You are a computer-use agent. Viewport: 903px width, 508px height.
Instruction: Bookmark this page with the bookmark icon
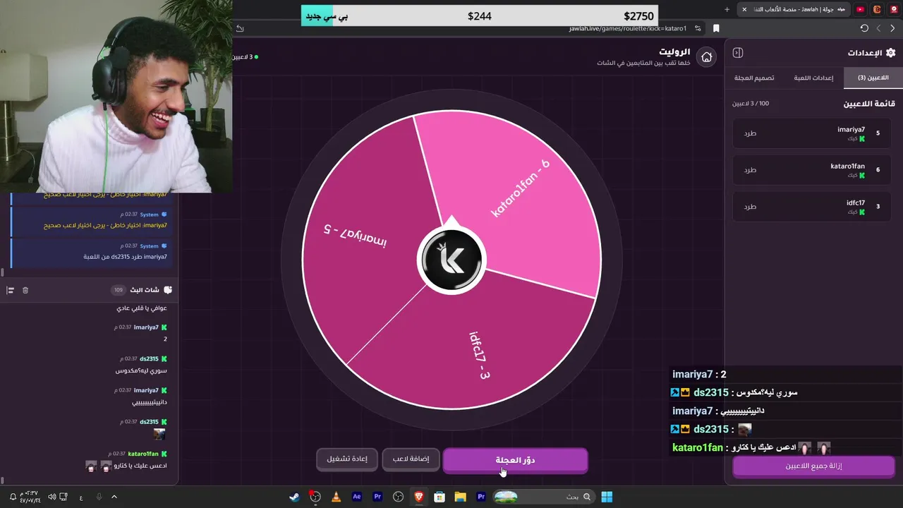tap(716, 28)
